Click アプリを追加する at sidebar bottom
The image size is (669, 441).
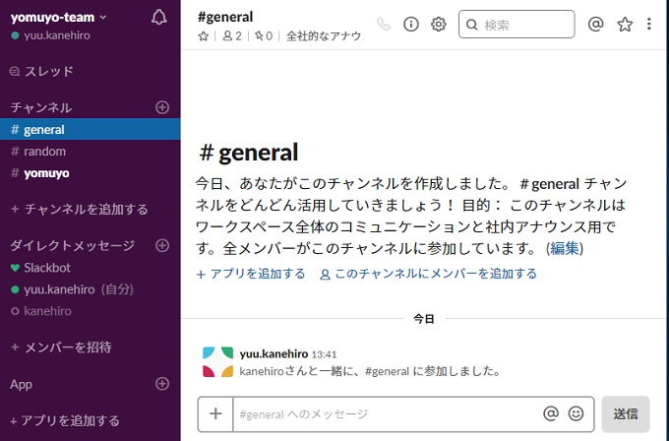(65, 420)
